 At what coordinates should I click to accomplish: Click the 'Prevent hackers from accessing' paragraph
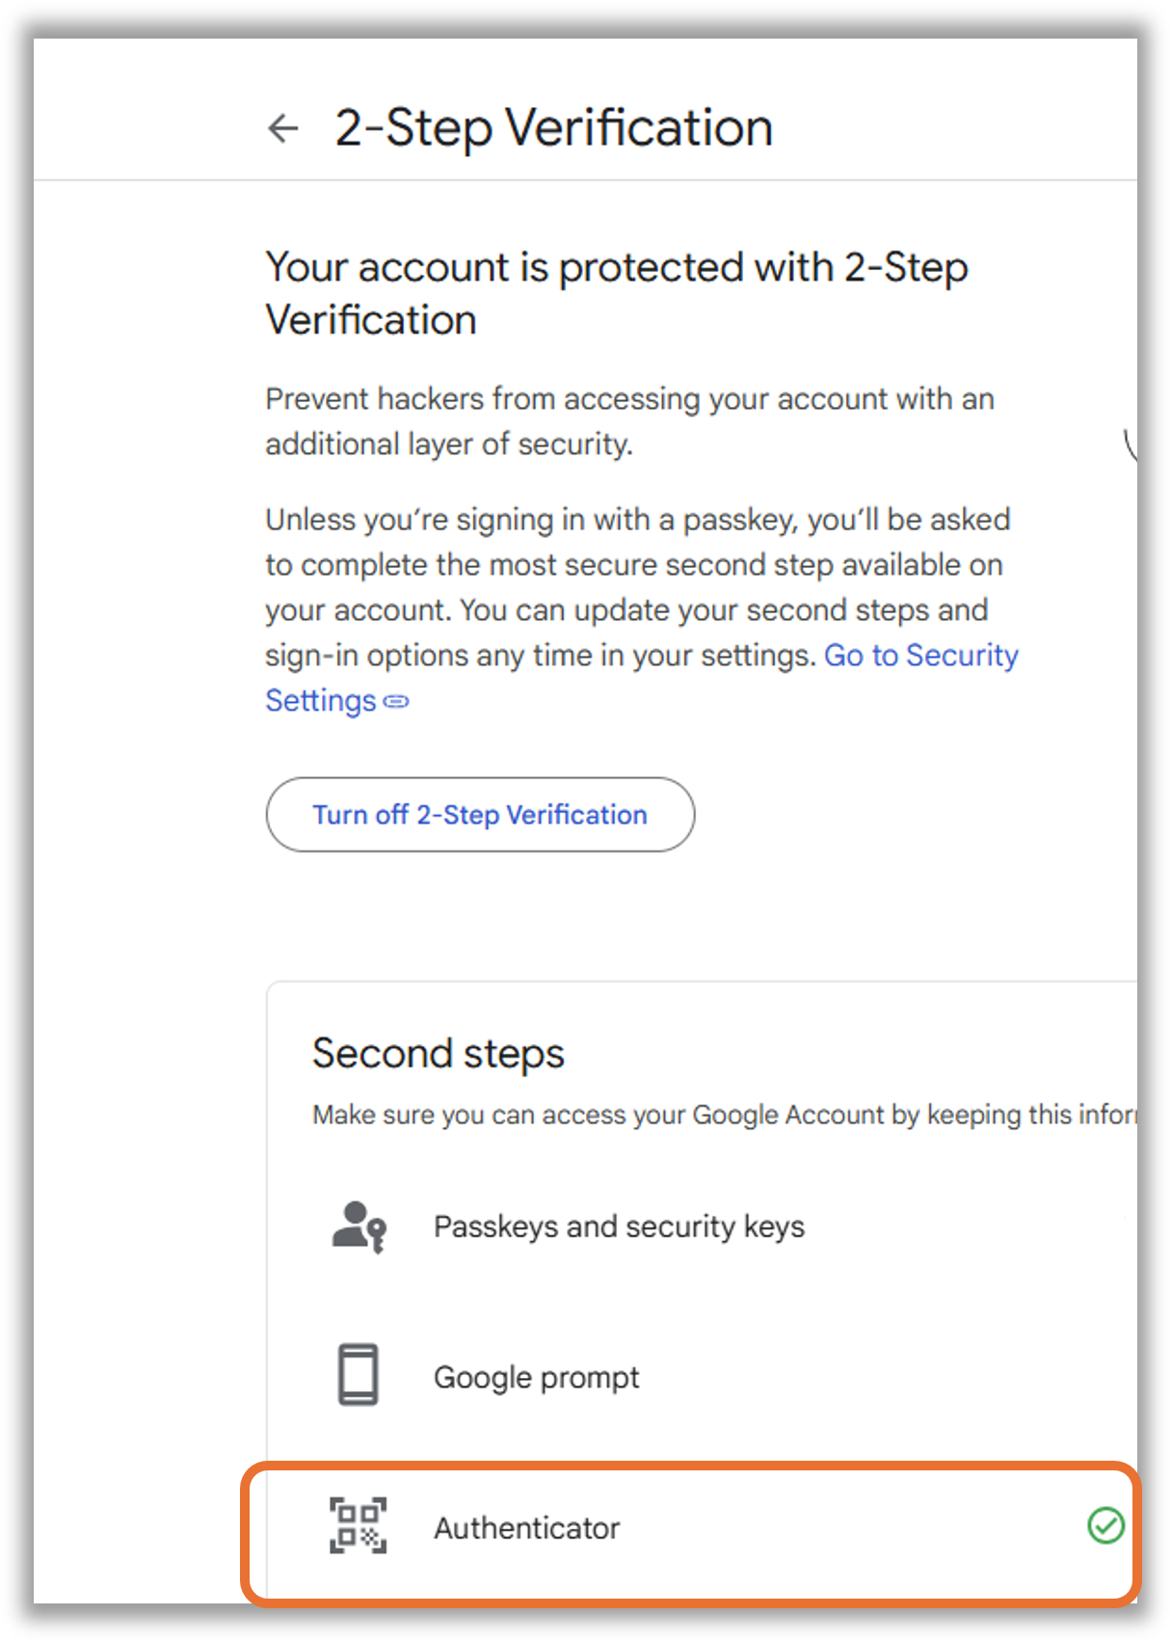point(629,421)
